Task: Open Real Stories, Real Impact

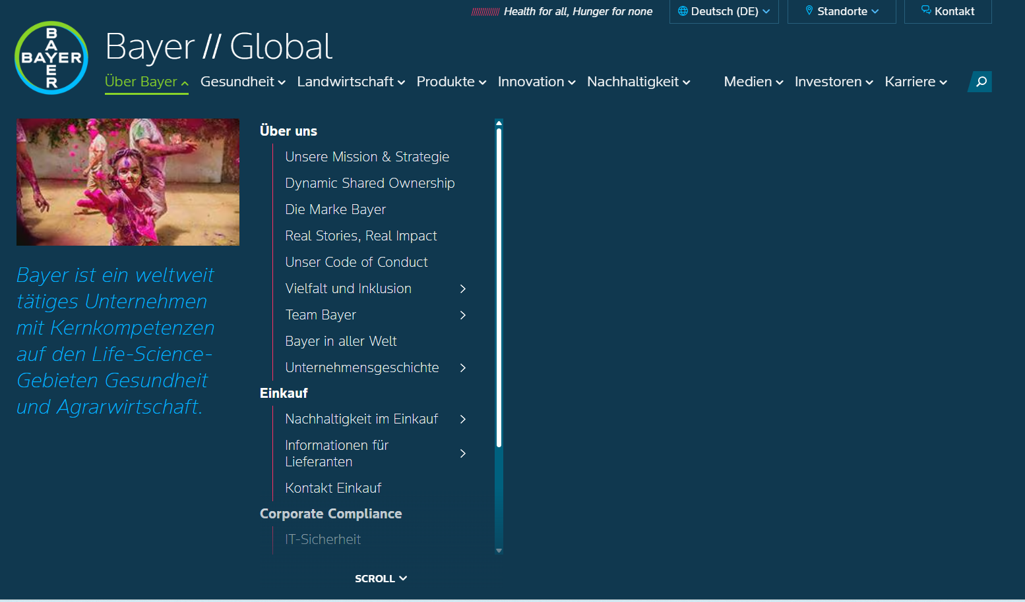Action: [361, 236]
